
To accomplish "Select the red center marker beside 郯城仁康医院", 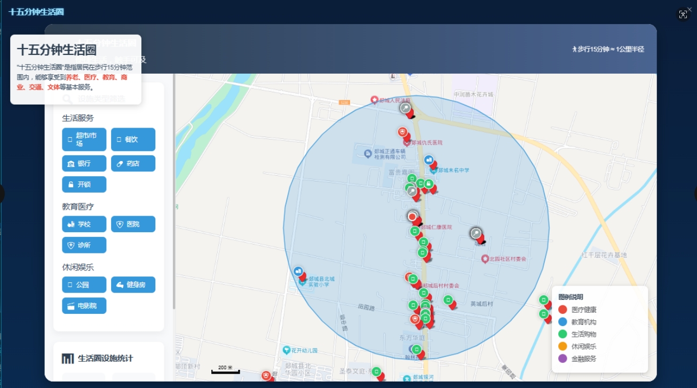I will click(413, 217).
